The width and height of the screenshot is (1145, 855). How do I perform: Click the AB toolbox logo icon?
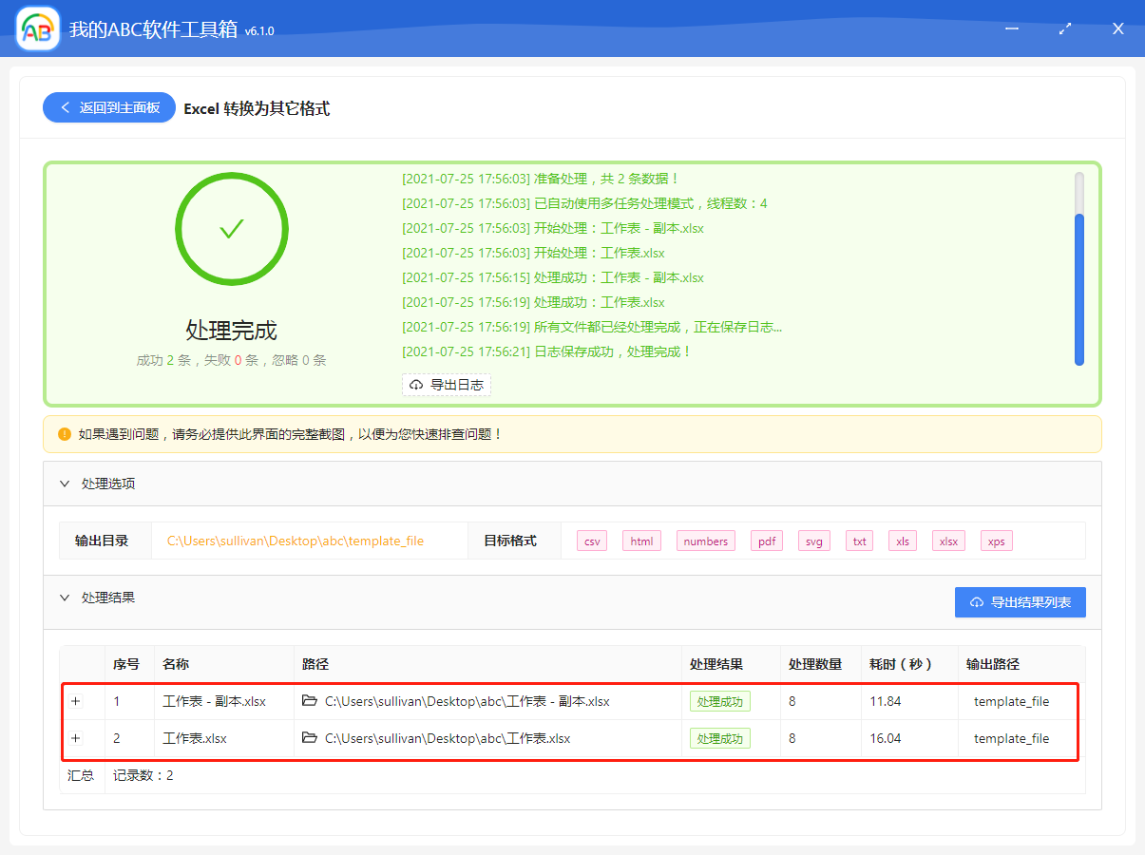[36, 28]
